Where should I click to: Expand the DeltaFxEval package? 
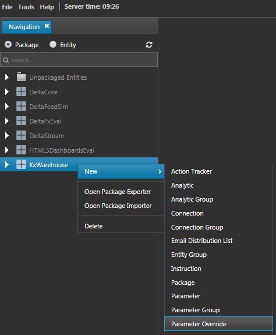point(7,121)
